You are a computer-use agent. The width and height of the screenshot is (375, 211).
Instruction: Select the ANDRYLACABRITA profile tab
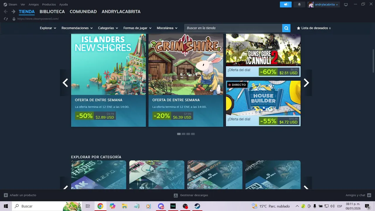coord(121,12)
